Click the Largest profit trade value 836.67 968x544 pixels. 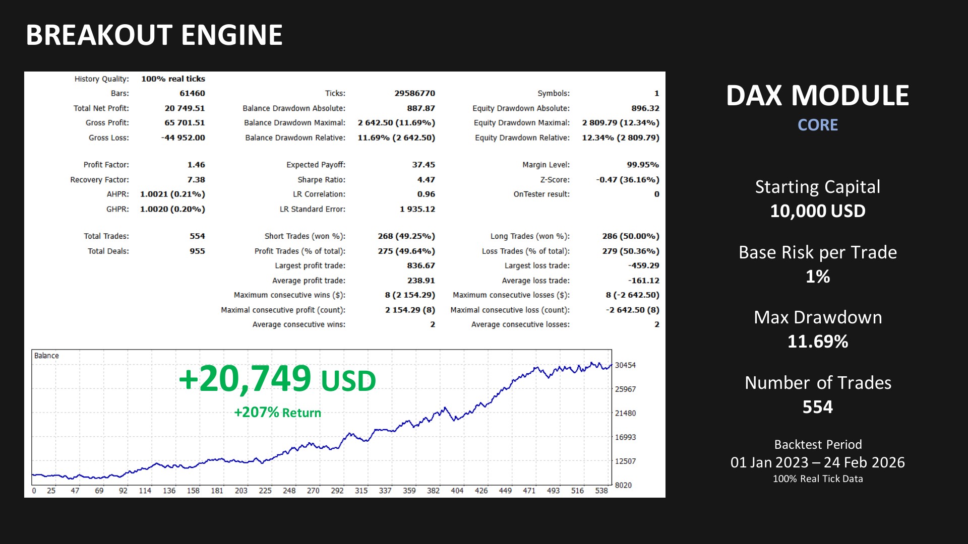click(x=420, y=266)
